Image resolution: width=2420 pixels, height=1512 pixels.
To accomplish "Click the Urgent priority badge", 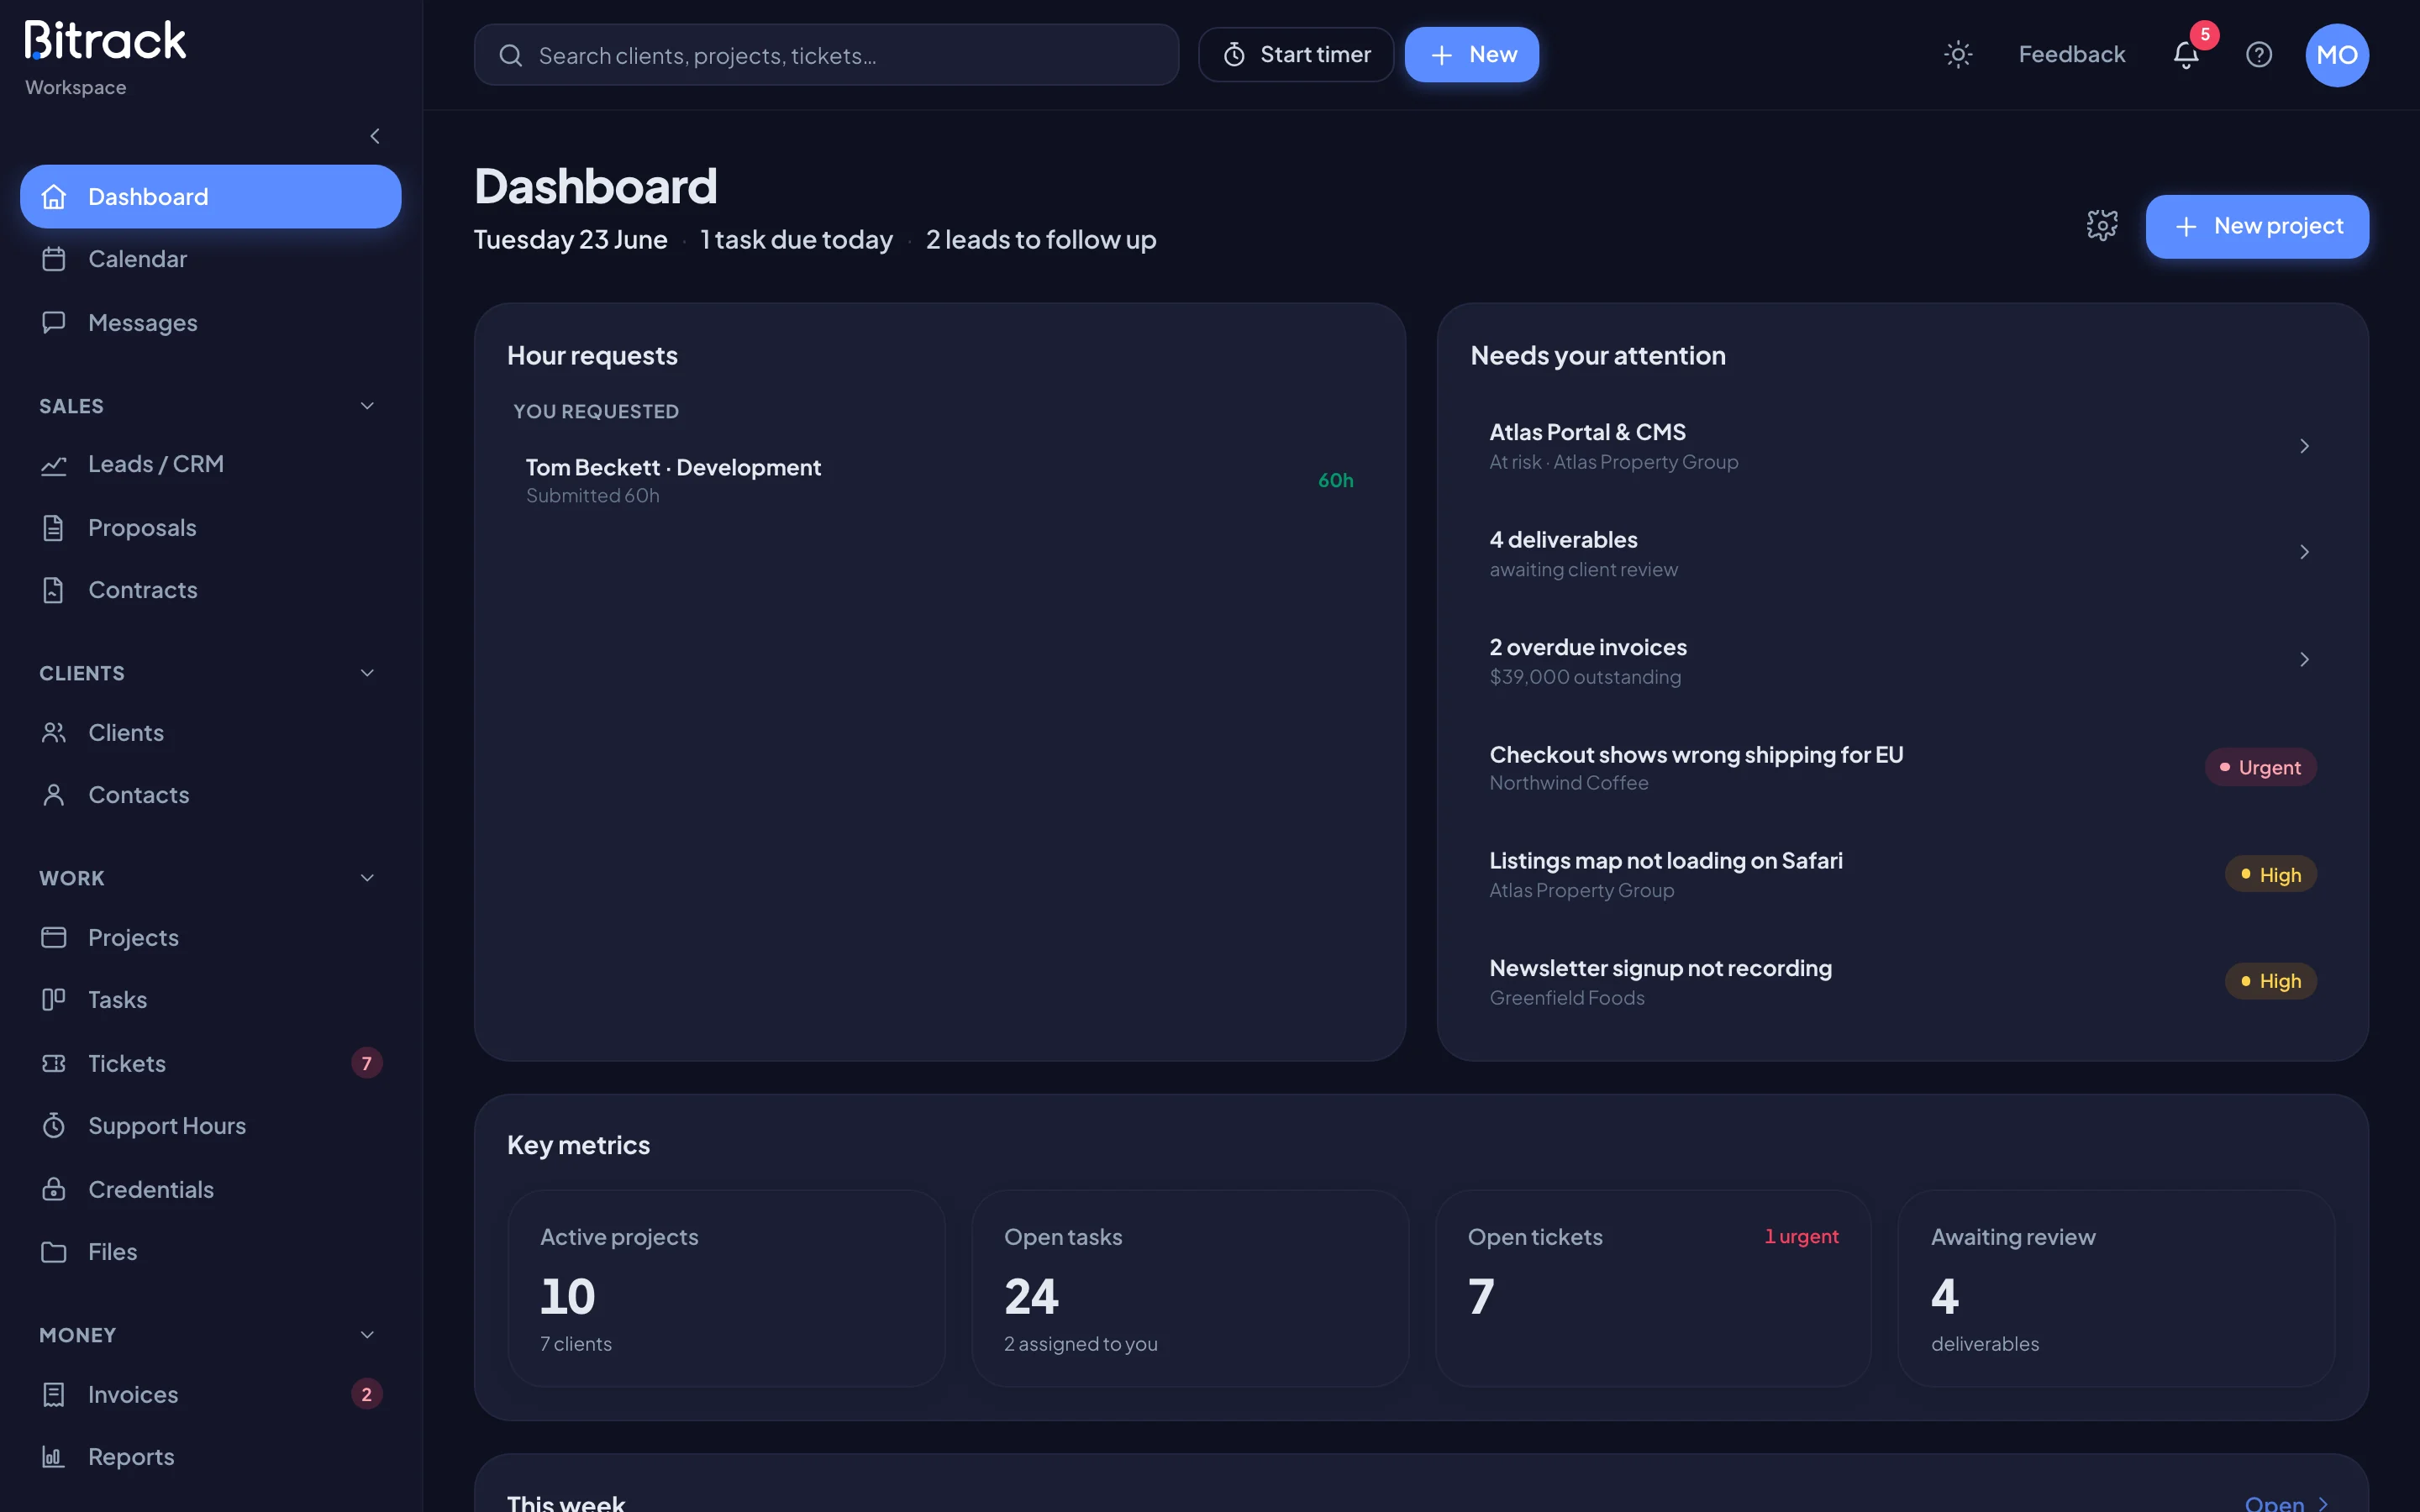I will coord(2260,767).
